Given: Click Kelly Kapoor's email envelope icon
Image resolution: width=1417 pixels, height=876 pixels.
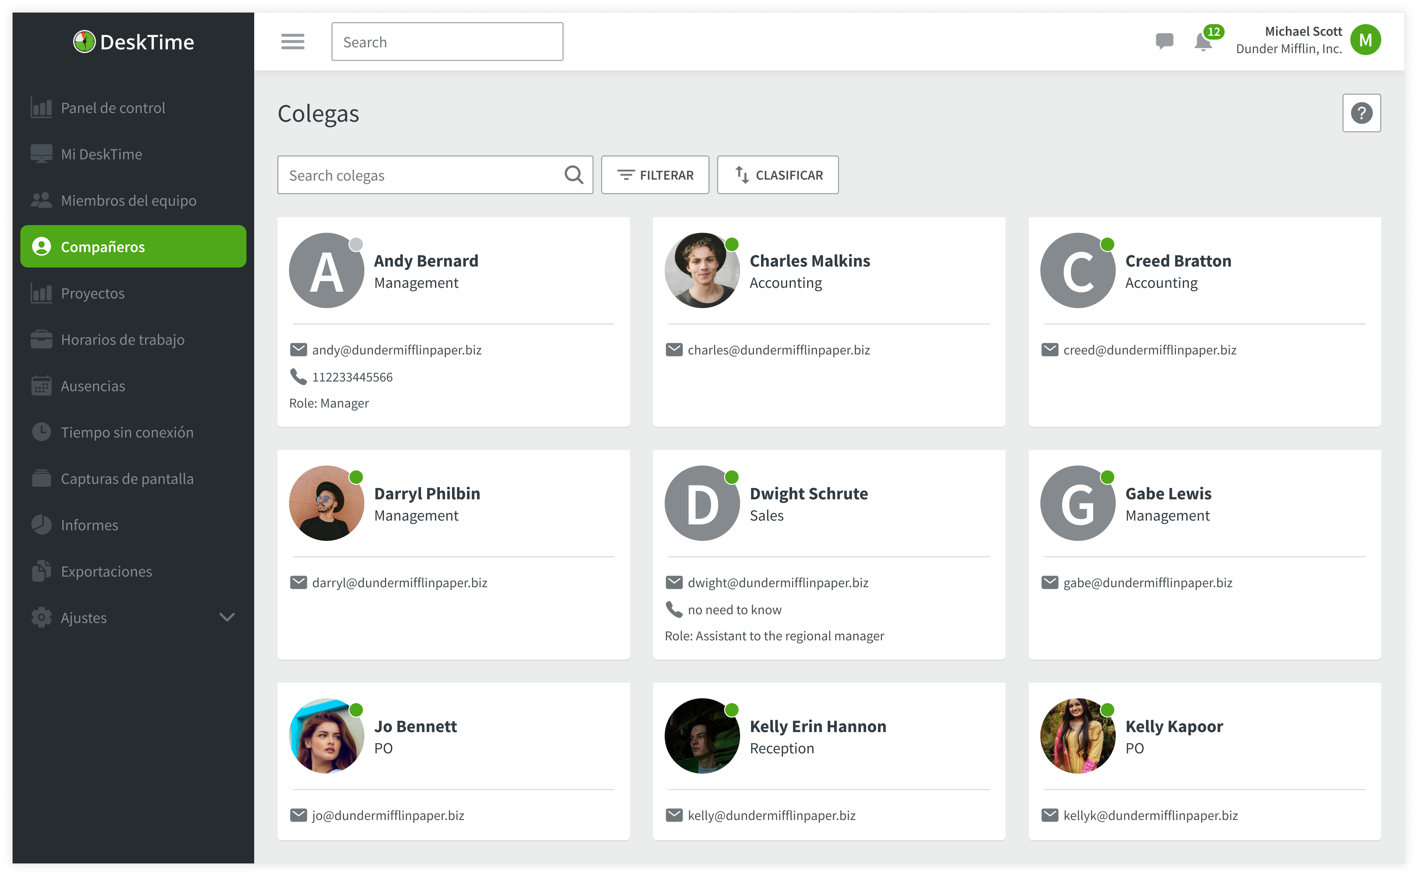Looking at the screenshot, I should (x=1049, y=815).
